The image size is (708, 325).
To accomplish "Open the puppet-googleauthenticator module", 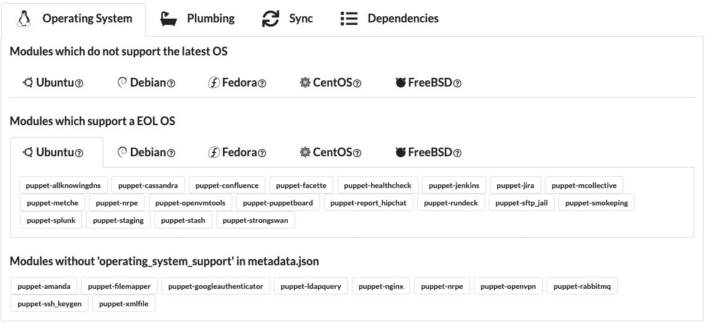I will [215, 286].
